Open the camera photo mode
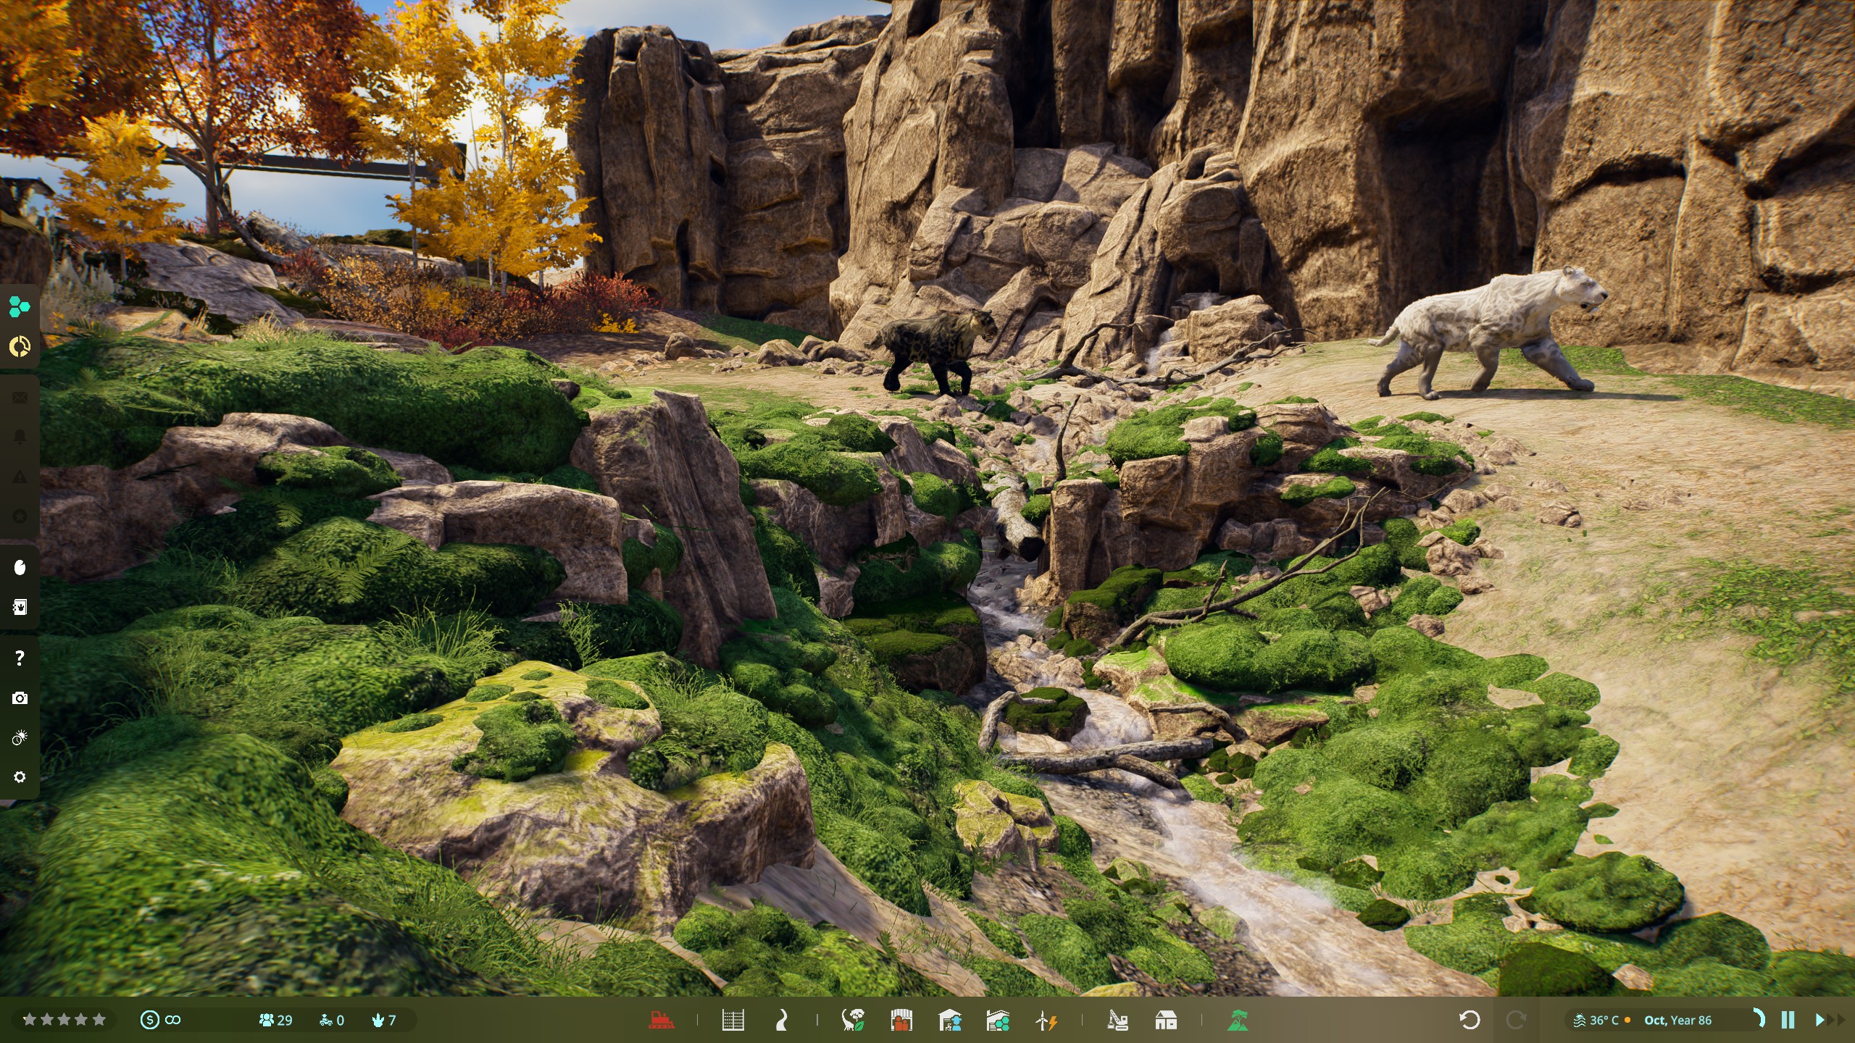The image size is (1855, 1043). pyautogui.click(x=20, y=698)
